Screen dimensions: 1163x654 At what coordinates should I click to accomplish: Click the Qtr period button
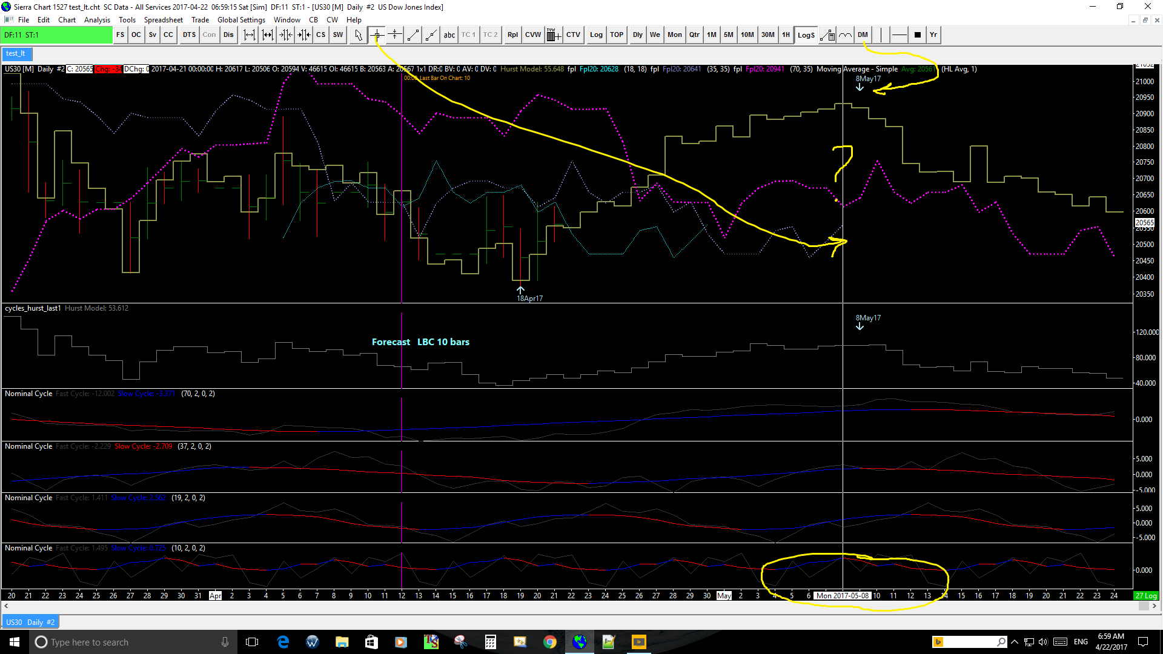point(694,35)
